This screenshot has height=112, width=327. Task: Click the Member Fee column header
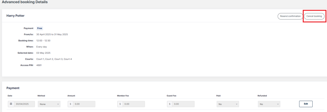click(123, 96)
